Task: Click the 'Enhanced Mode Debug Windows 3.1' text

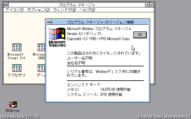Action: click(x=164, y=117)
